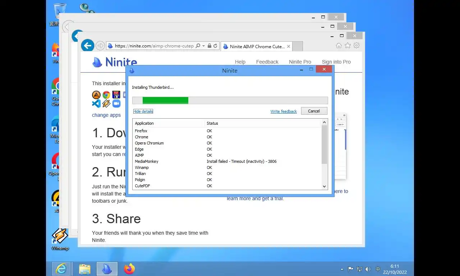Click the Write feedback link
Viewport: 460px width, 276px height.
284,111
